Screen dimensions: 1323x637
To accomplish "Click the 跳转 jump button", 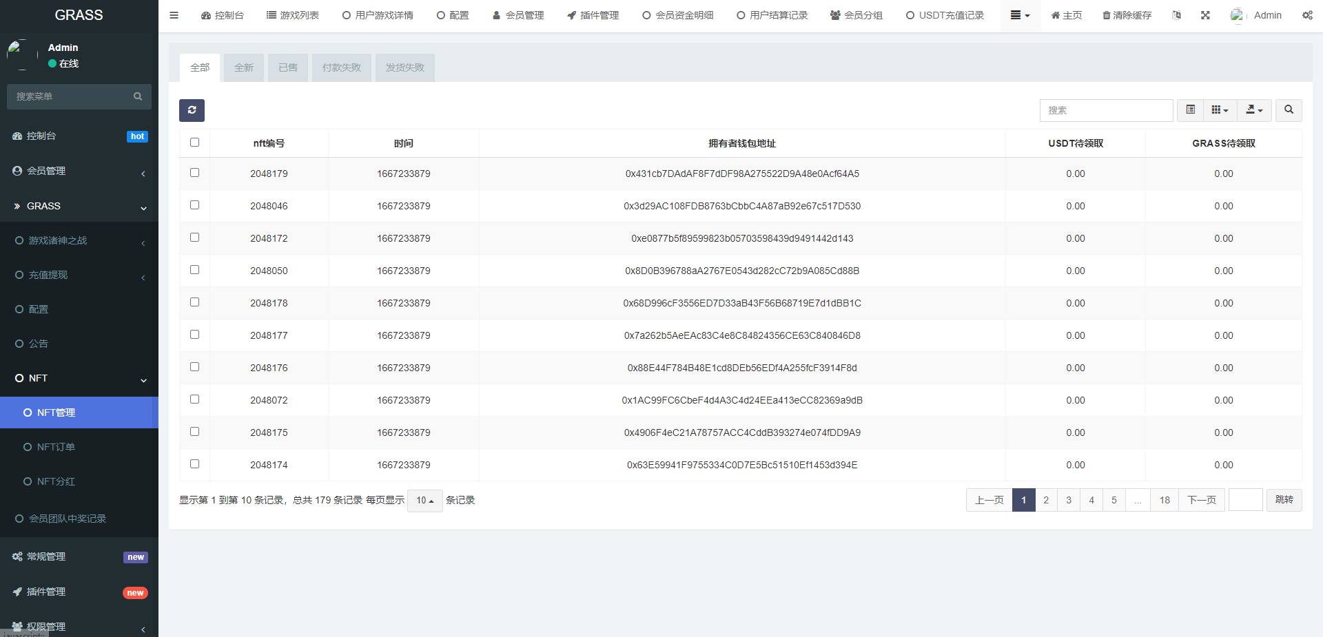I will point(1284,500).
